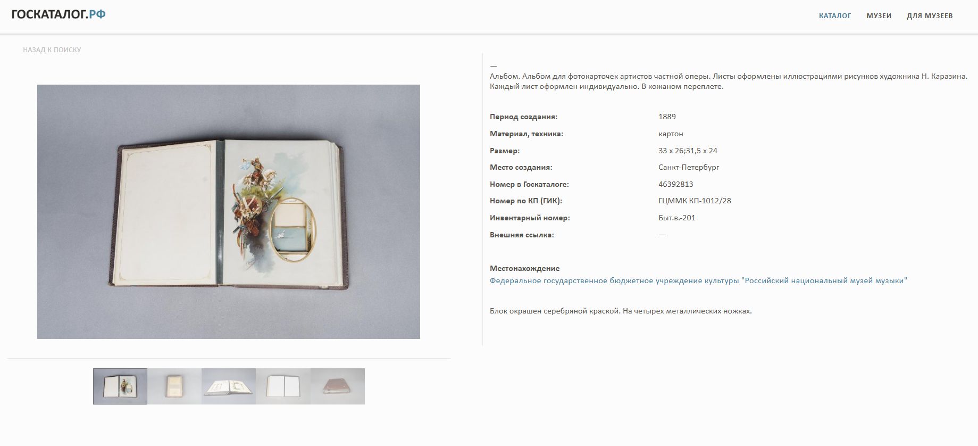
Task: View the third thumbnail of album lying open
Action: point(229,386)
